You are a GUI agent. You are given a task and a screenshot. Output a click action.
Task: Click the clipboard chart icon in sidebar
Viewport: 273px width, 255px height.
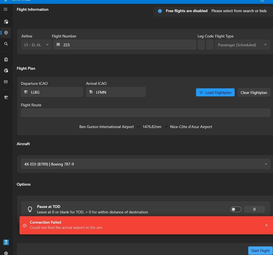[6, 59]
